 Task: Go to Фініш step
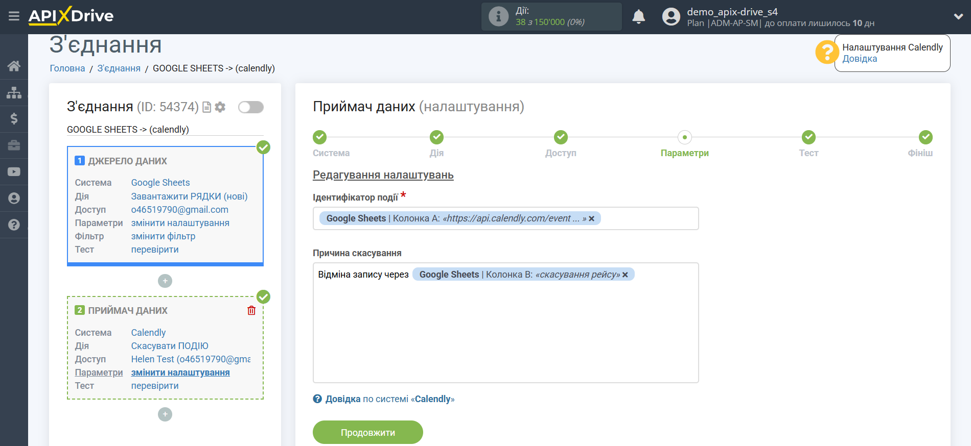coord(926,137)
